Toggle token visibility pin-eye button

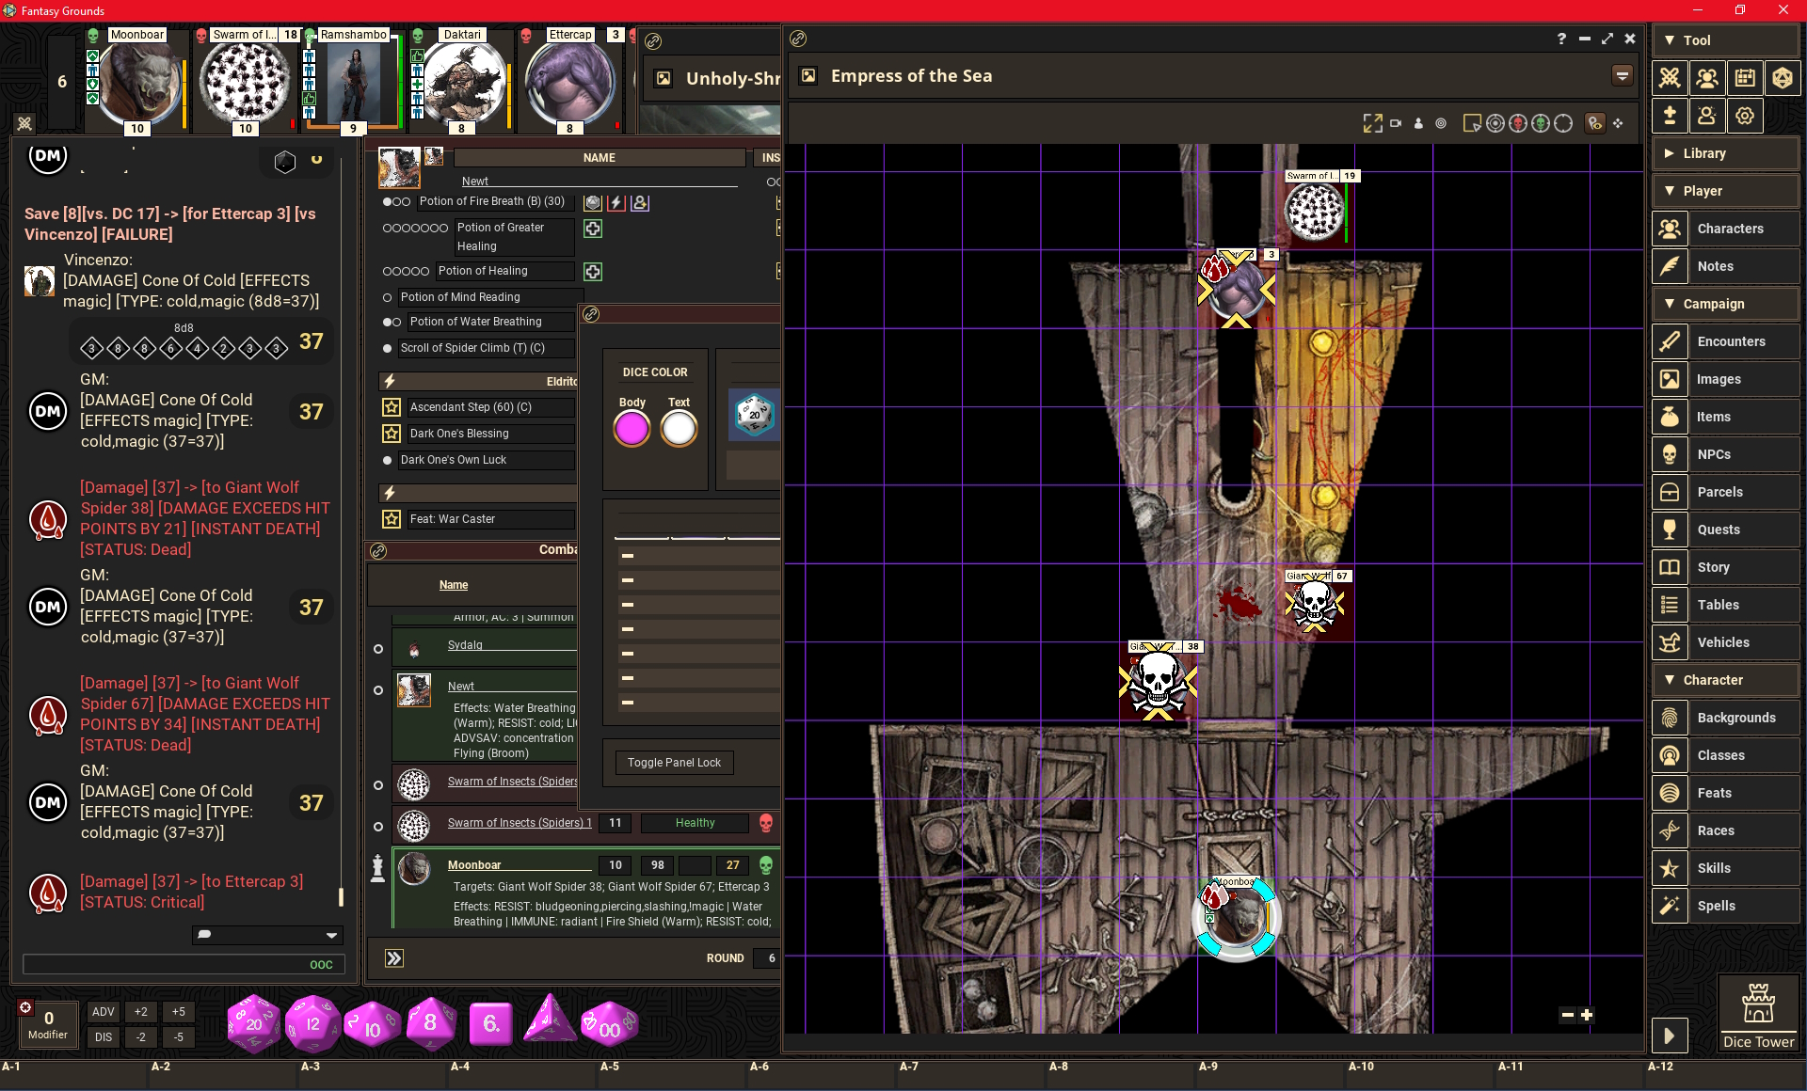pos(1595,123)
